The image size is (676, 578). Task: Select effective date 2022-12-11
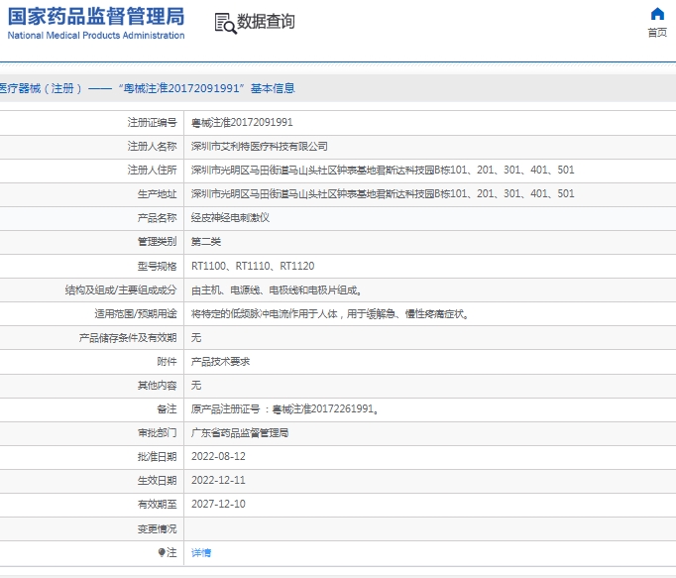[218, 480]
